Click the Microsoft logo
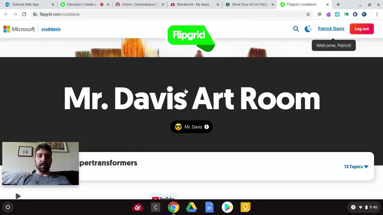 click(19, 29)
